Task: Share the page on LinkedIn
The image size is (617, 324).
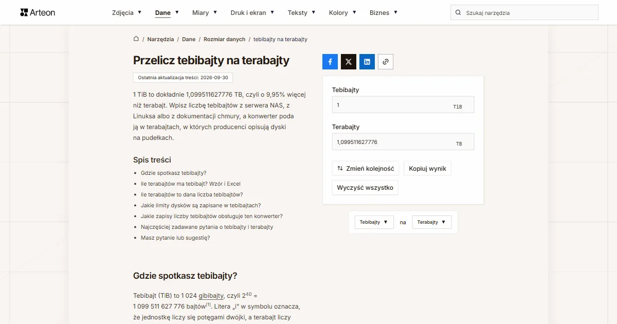Action: point(367,62)
